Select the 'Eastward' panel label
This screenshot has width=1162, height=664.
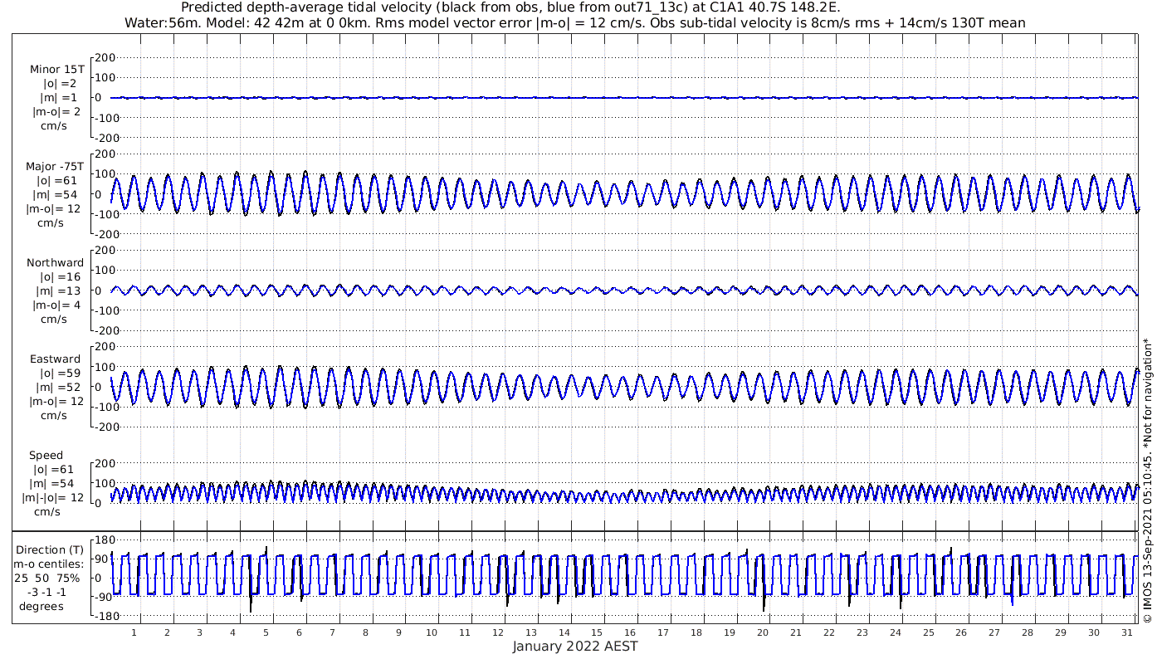(55, 359)
